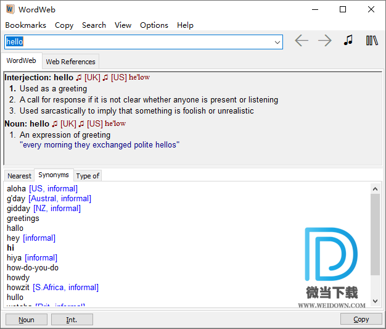This screenshot has height=329, width=386.
Task: Open the Copy menu
Action: (64, 25)
